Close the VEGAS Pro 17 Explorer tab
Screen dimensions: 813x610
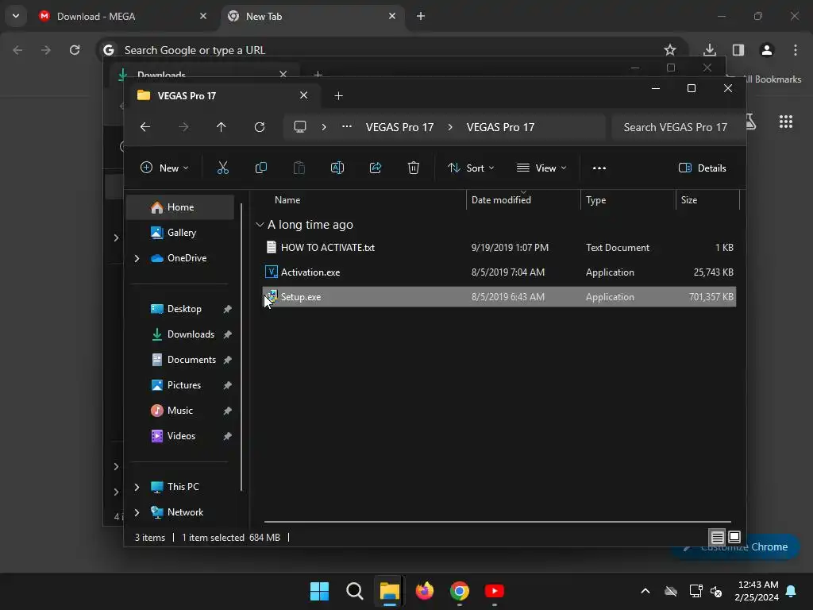304,95
